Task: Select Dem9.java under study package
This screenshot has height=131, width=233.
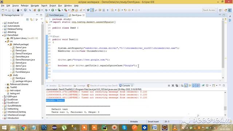Action: (20, 78)
